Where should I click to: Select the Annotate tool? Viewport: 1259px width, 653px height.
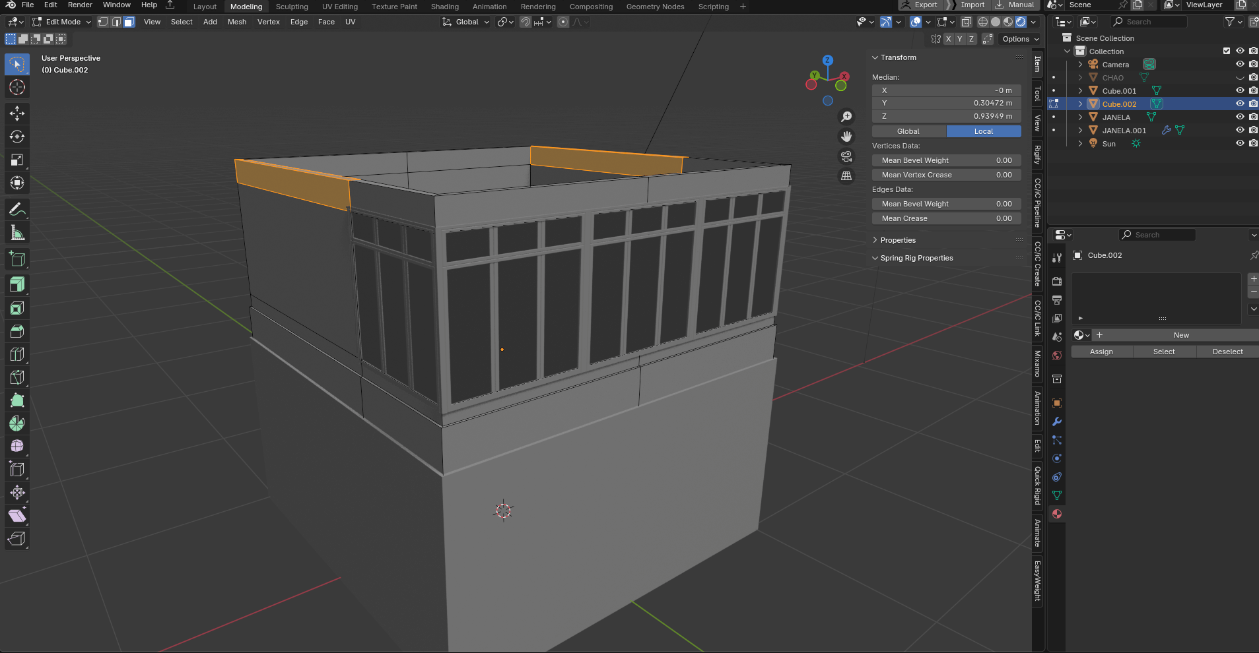point(17,210)
